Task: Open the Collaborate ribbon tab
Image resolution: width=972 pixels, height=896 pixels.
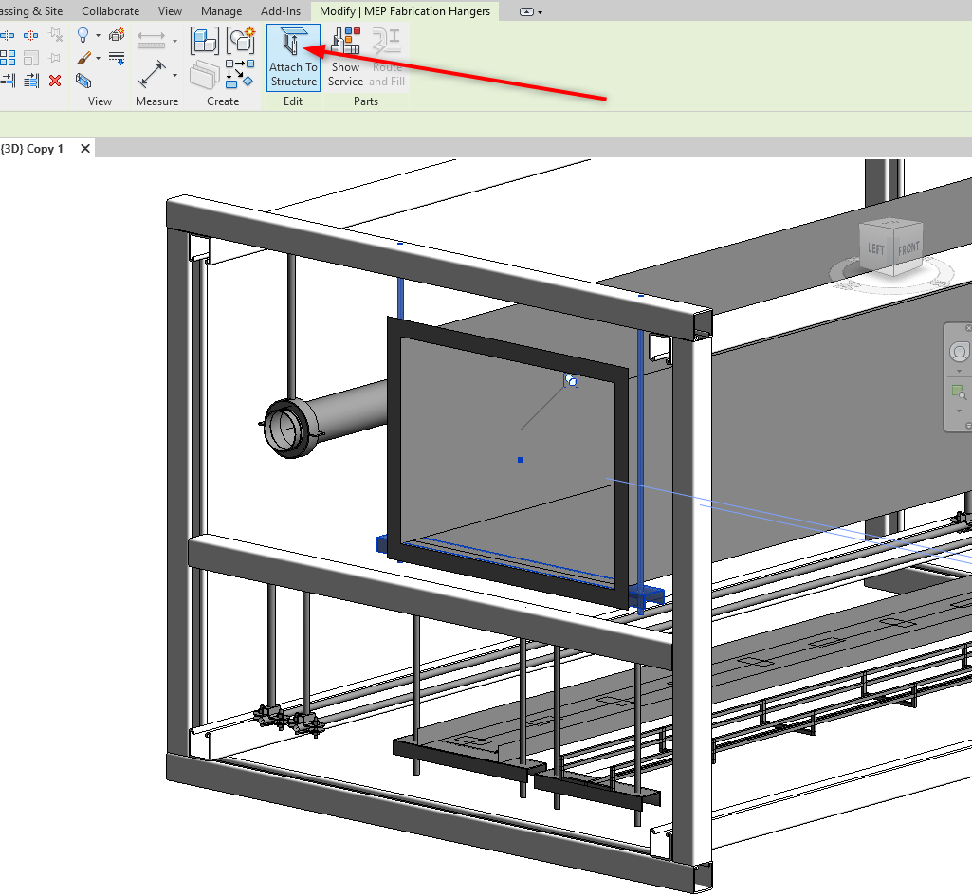Action: click(x=110, y=11)
